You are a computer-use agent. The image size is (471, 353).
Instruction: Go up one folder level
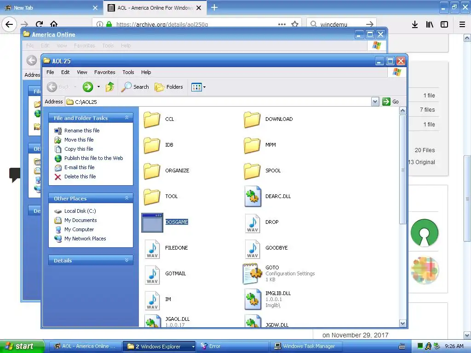tap(110, 87)
